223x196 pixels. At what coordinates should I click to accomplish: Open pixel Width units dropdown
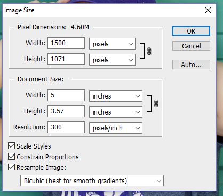(x=112, y=44)
